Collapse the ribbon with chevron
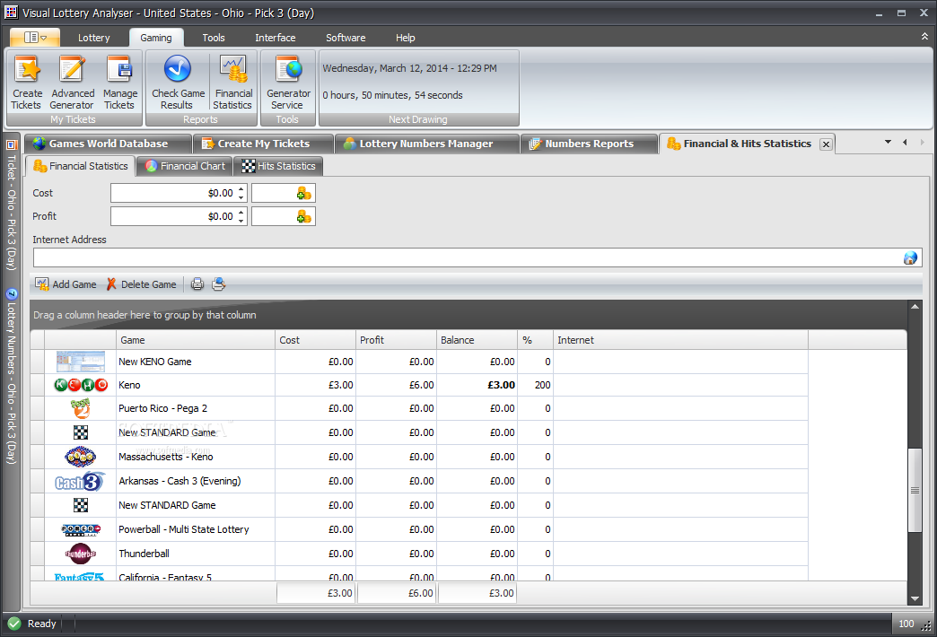Image resolution: width=937 pixels, height=637 pixels. click(924, 37)
